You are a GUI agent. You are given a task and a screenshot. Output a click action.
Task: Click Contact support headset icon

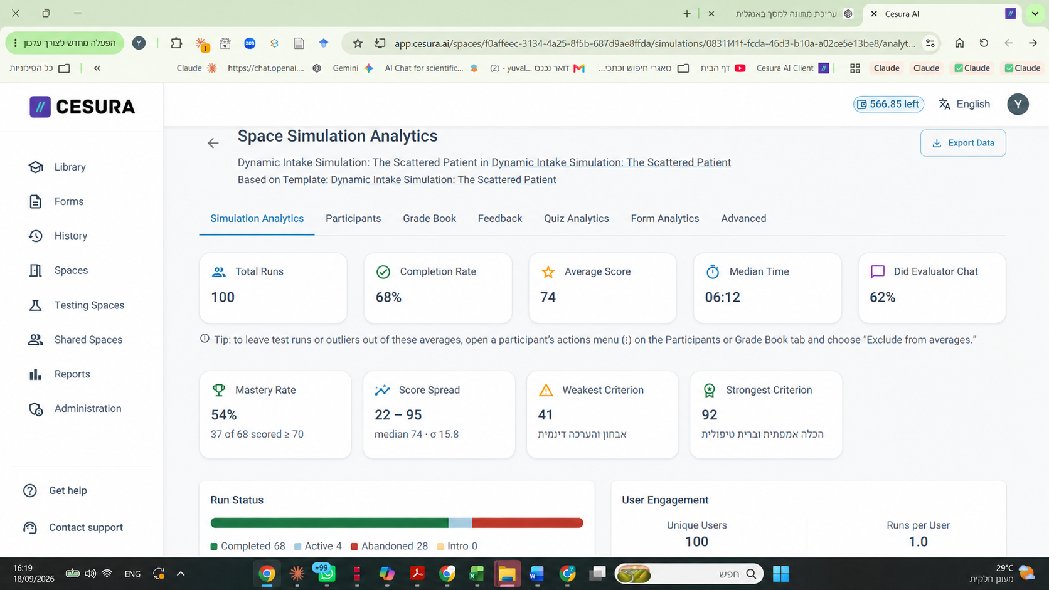pyautogui.click(x=29, y=527)
